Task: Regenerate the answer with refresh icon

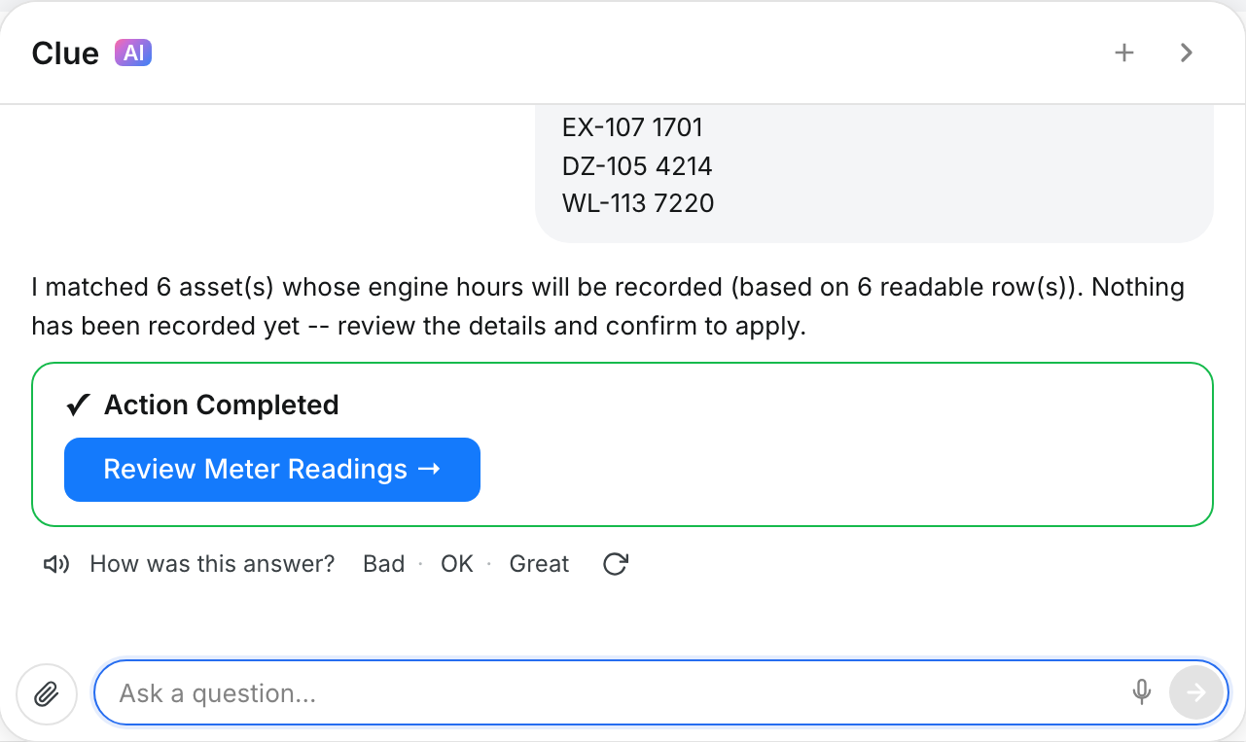Action: pyautogui.click(x=615, y=564)
